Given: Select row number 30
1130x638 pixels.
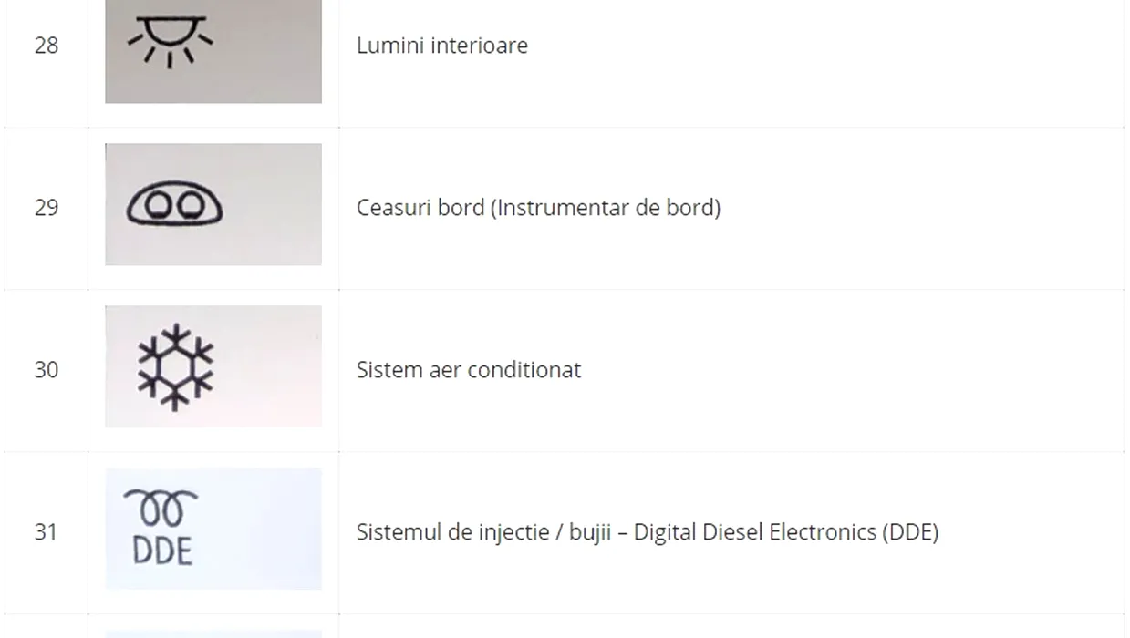Looking at the screenshot, I should tap(47, 370).
